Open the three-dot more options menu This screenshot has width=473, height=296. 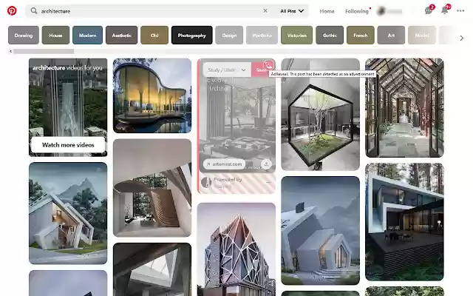coord(460,10)
